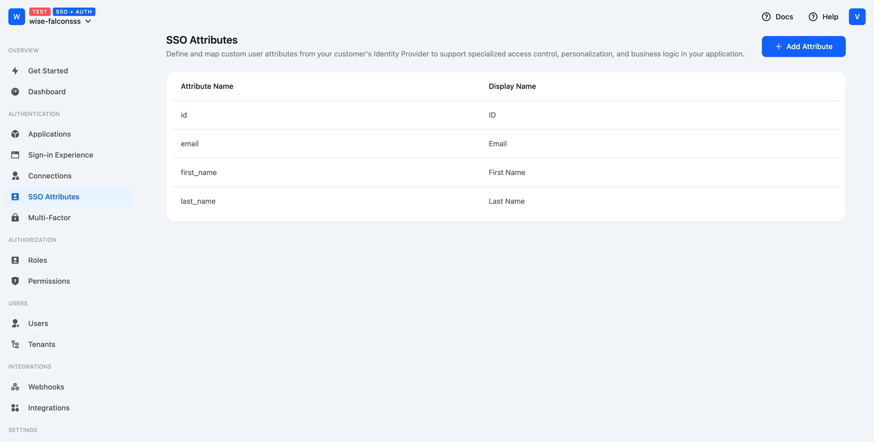Click the Sign-in Experience window icon
Viewport: 874px width, 442px height.
coord(15,155)
